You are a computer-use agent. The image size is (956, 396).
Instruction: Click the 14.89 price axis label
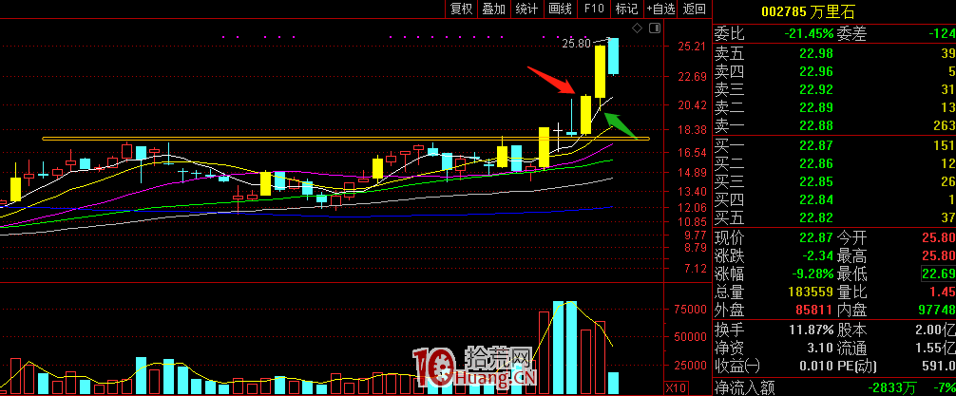point(692,173)
